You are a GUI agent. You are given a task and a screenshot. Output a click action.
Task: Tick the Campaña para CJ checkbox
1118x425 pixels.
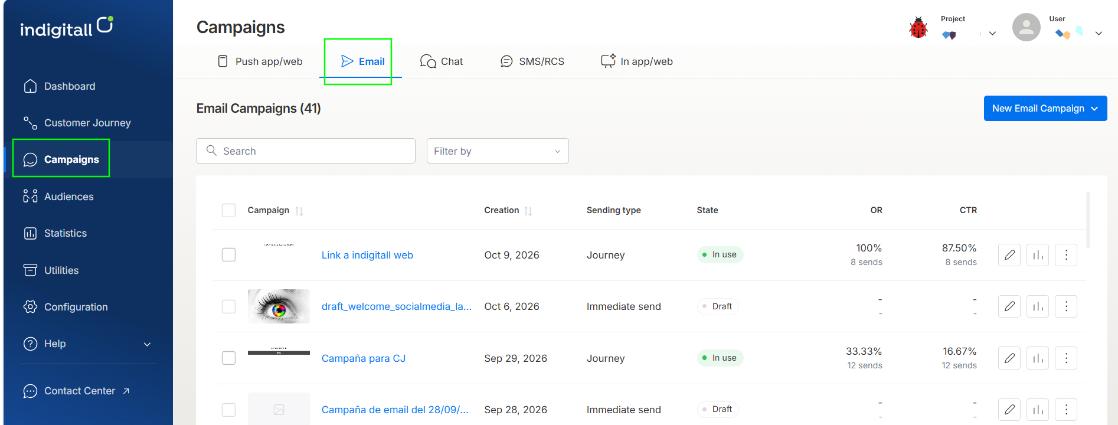[228, 358]
